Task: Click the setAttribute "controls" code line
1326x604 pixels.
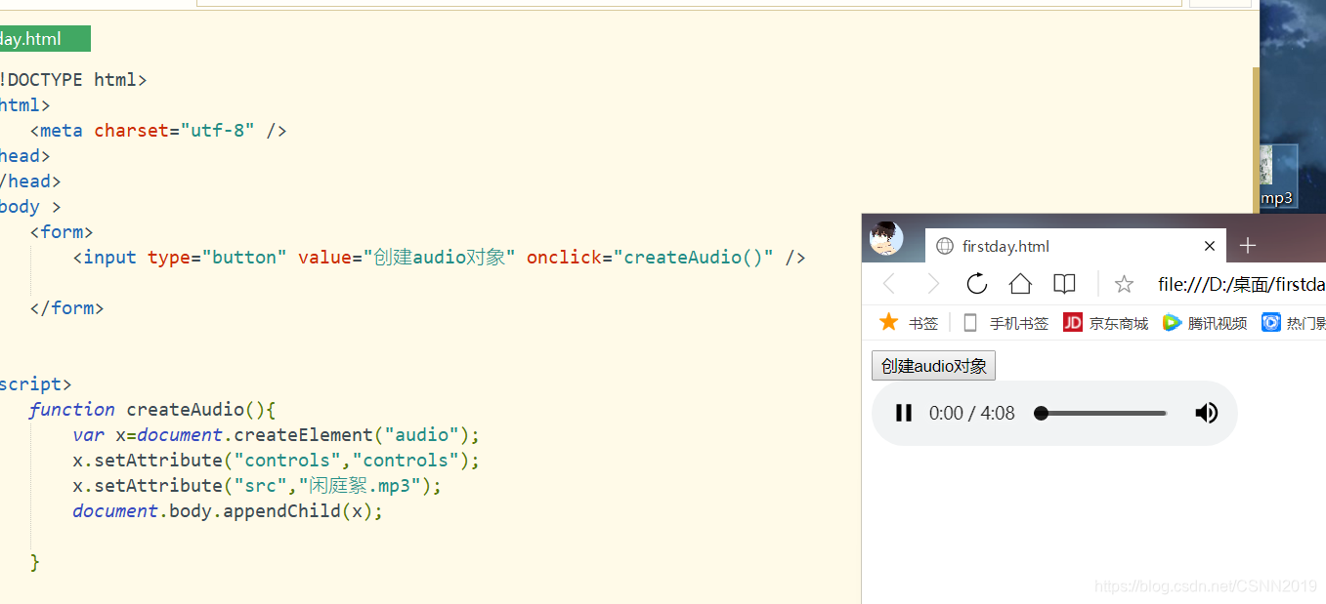Action: (277, 461)
